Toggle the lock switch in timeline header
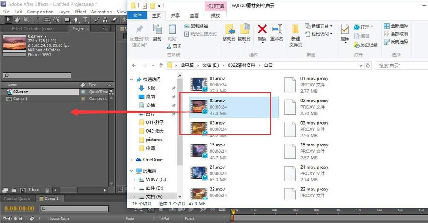The height and width of the screenshot is (223, 428). [21, 218]
